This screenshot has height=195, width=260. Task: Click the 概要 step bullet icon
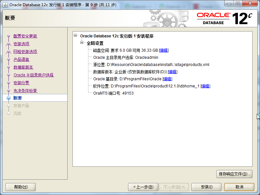point(9,98)
